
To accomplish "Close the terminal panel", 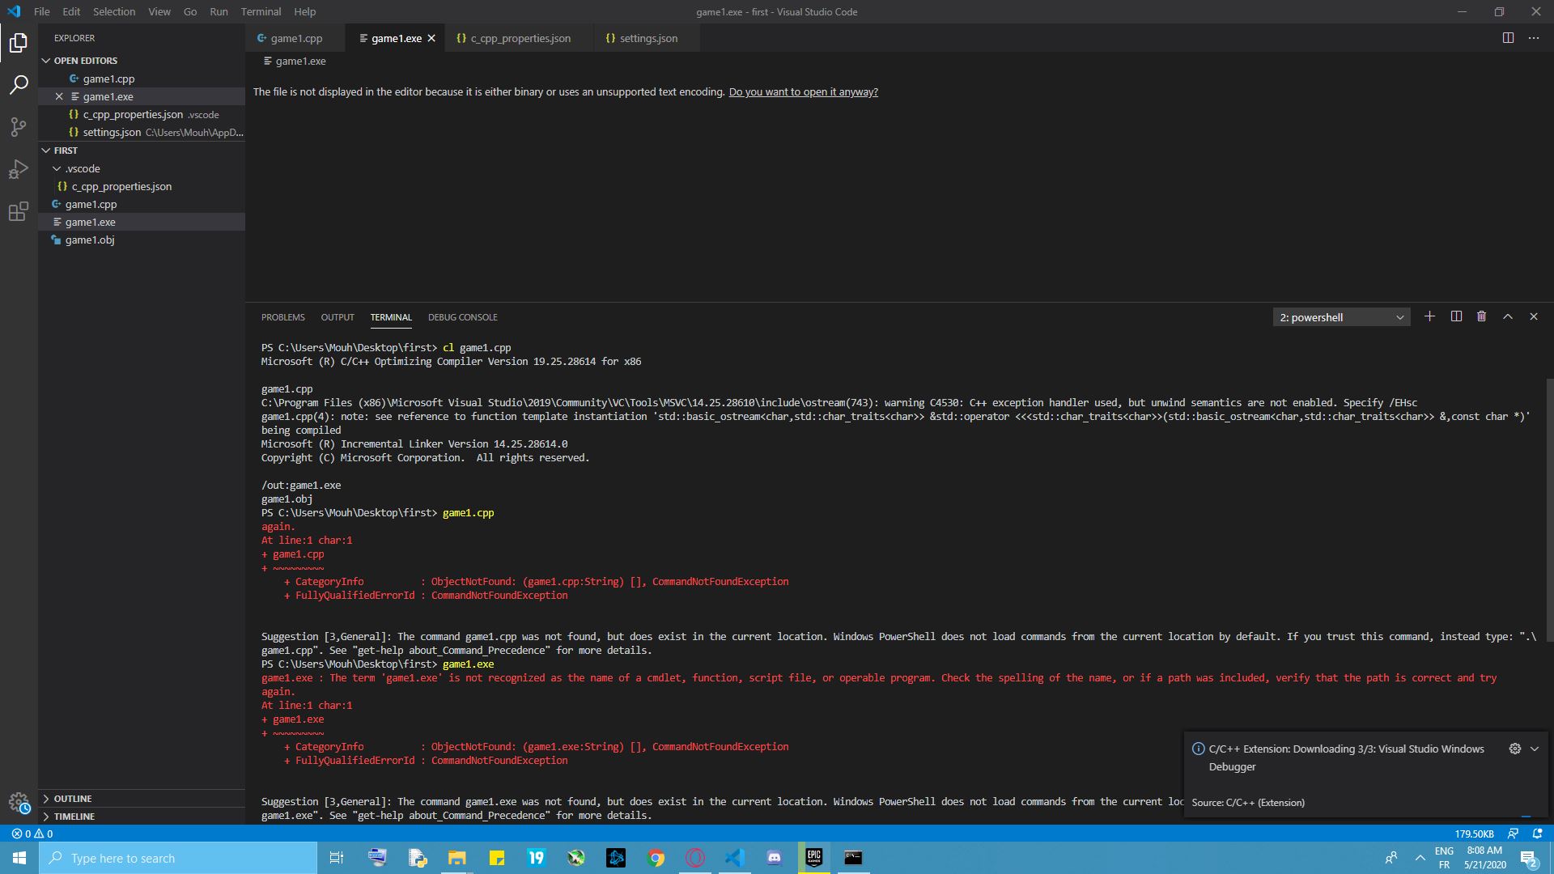I will click(1533, 316).
